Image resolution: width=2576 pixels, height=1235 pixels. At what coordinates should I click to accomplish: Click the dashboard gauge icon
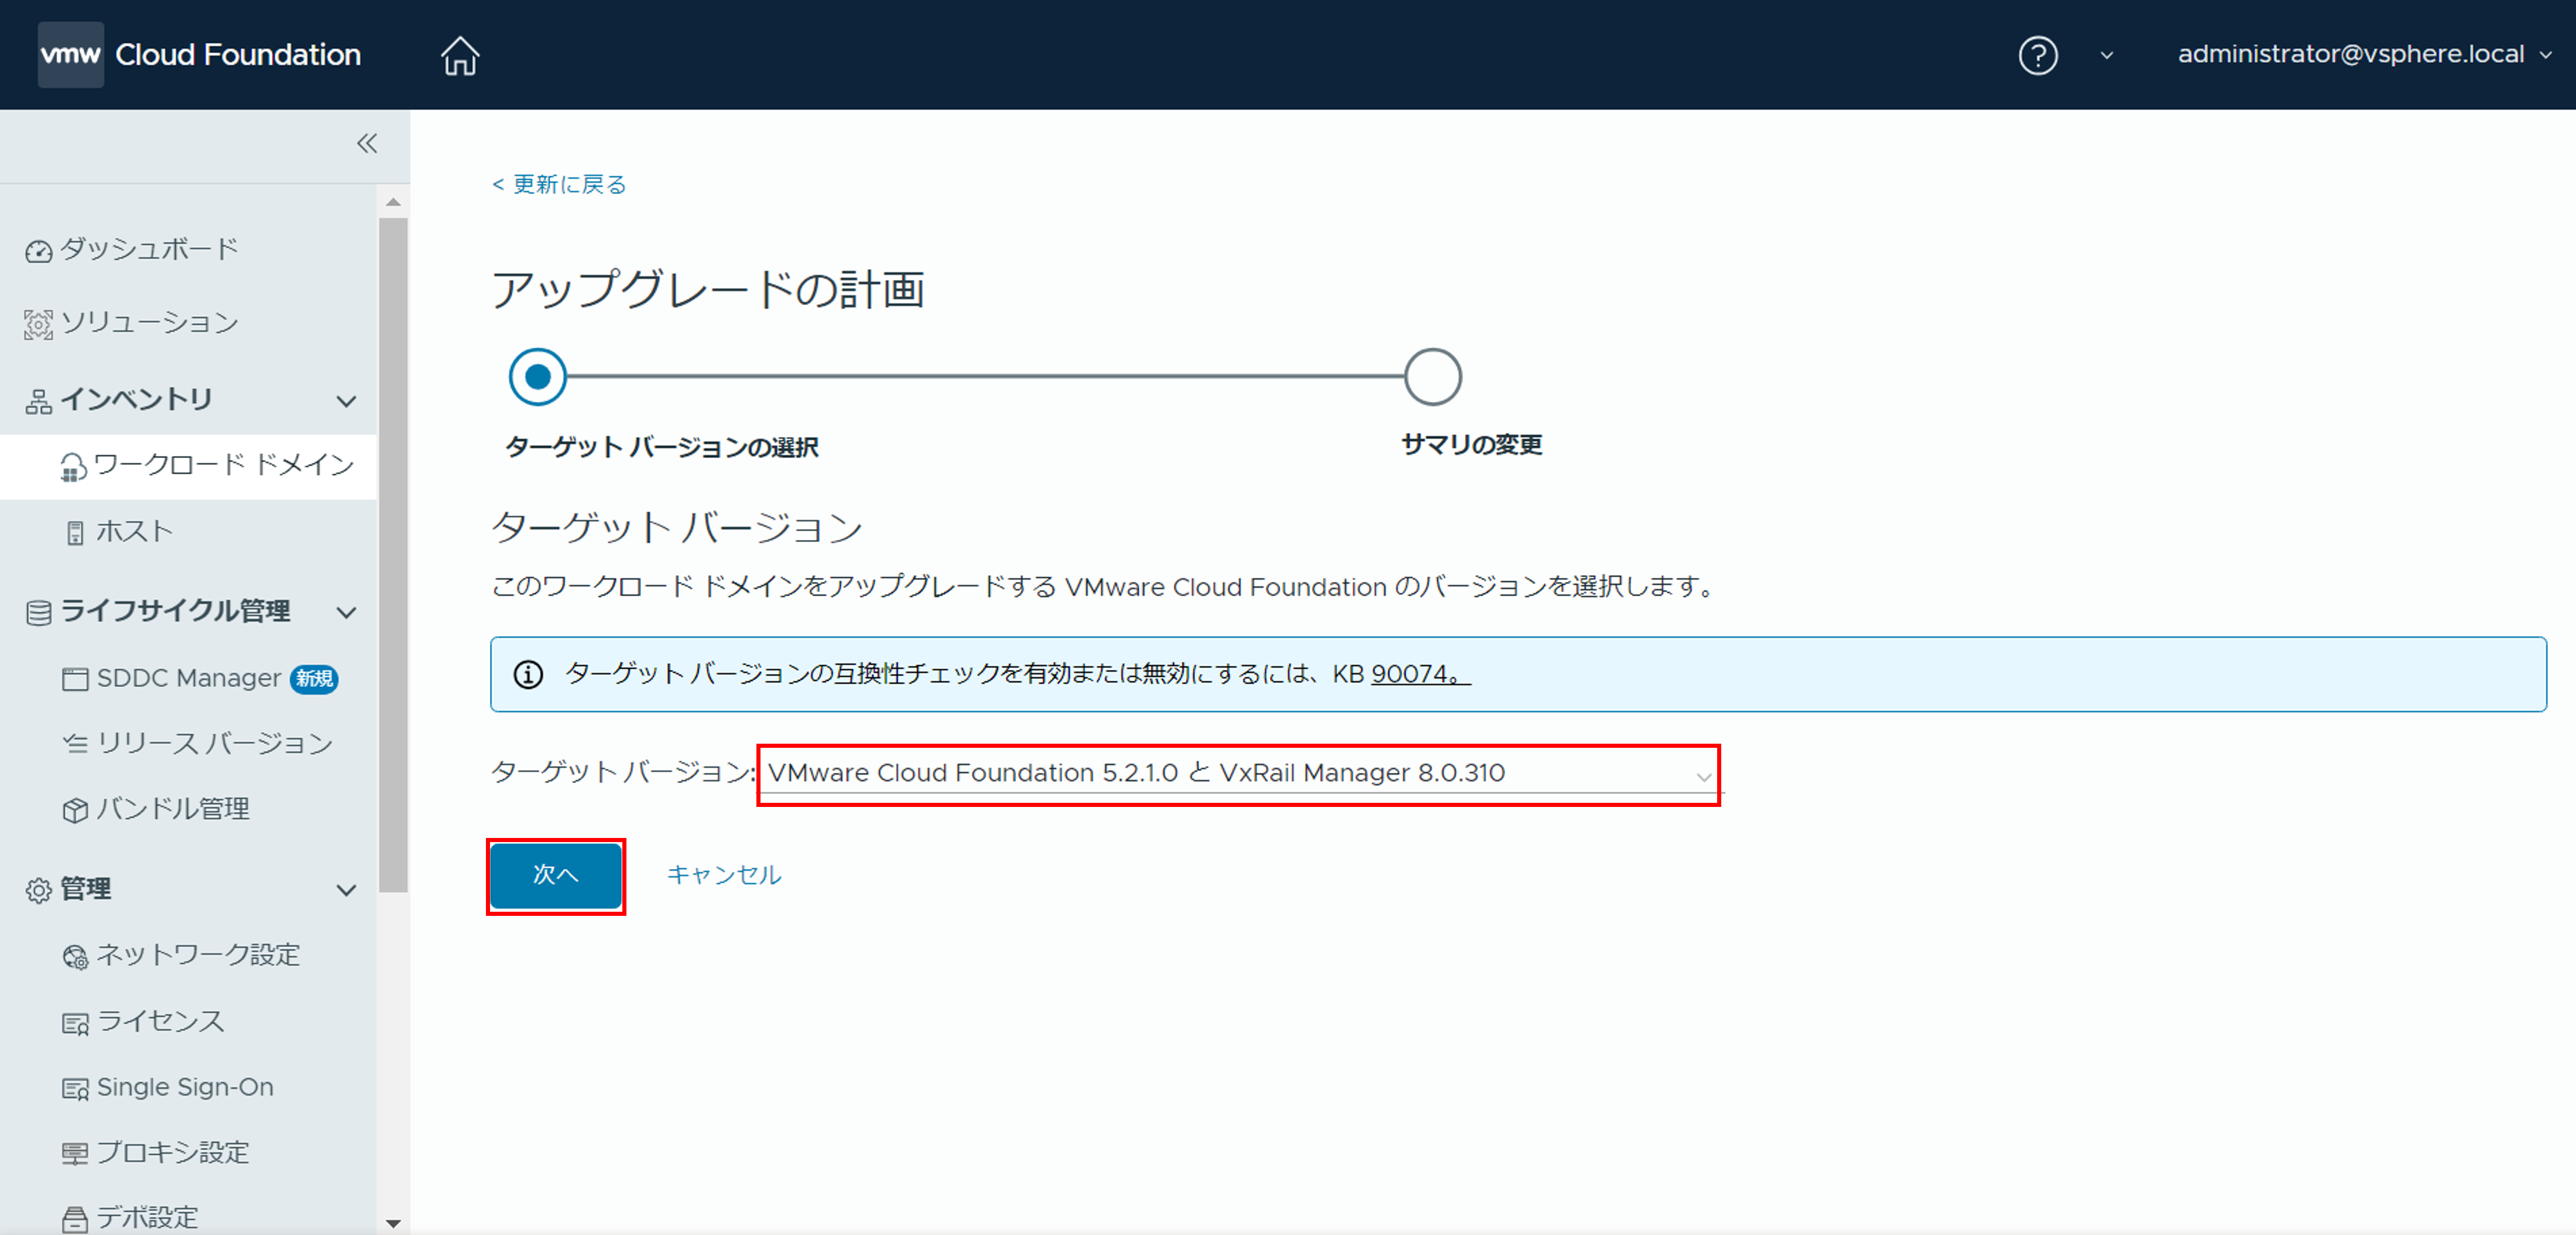click(38, 250)
